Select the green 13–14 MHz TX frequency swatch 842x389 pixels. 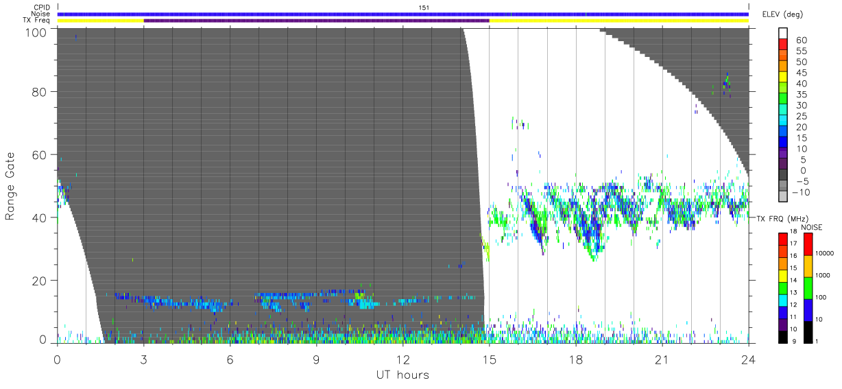pyautogui.click(x=783, y=288)
